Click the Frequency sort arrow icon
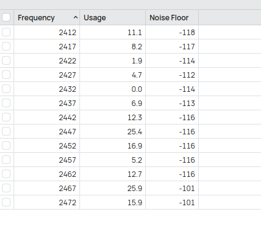261x241 pixels. pos(76,18)
